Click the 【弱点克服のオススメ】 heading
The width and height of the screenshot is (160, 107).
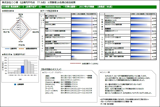51,69
